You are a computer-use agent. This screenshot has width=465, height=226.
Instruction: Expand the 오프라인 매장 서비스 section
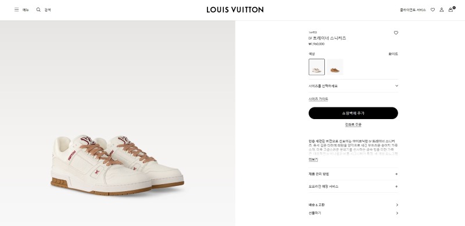click(353, 186)
